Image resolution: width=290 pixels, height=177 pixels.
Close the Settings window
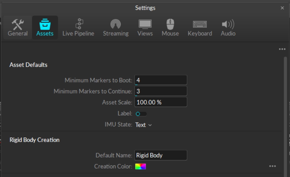pos(282,8)
